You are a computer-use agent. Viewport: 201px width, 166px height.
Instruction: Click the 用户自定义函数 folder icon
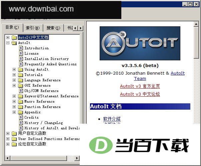[x=14, y=133]
